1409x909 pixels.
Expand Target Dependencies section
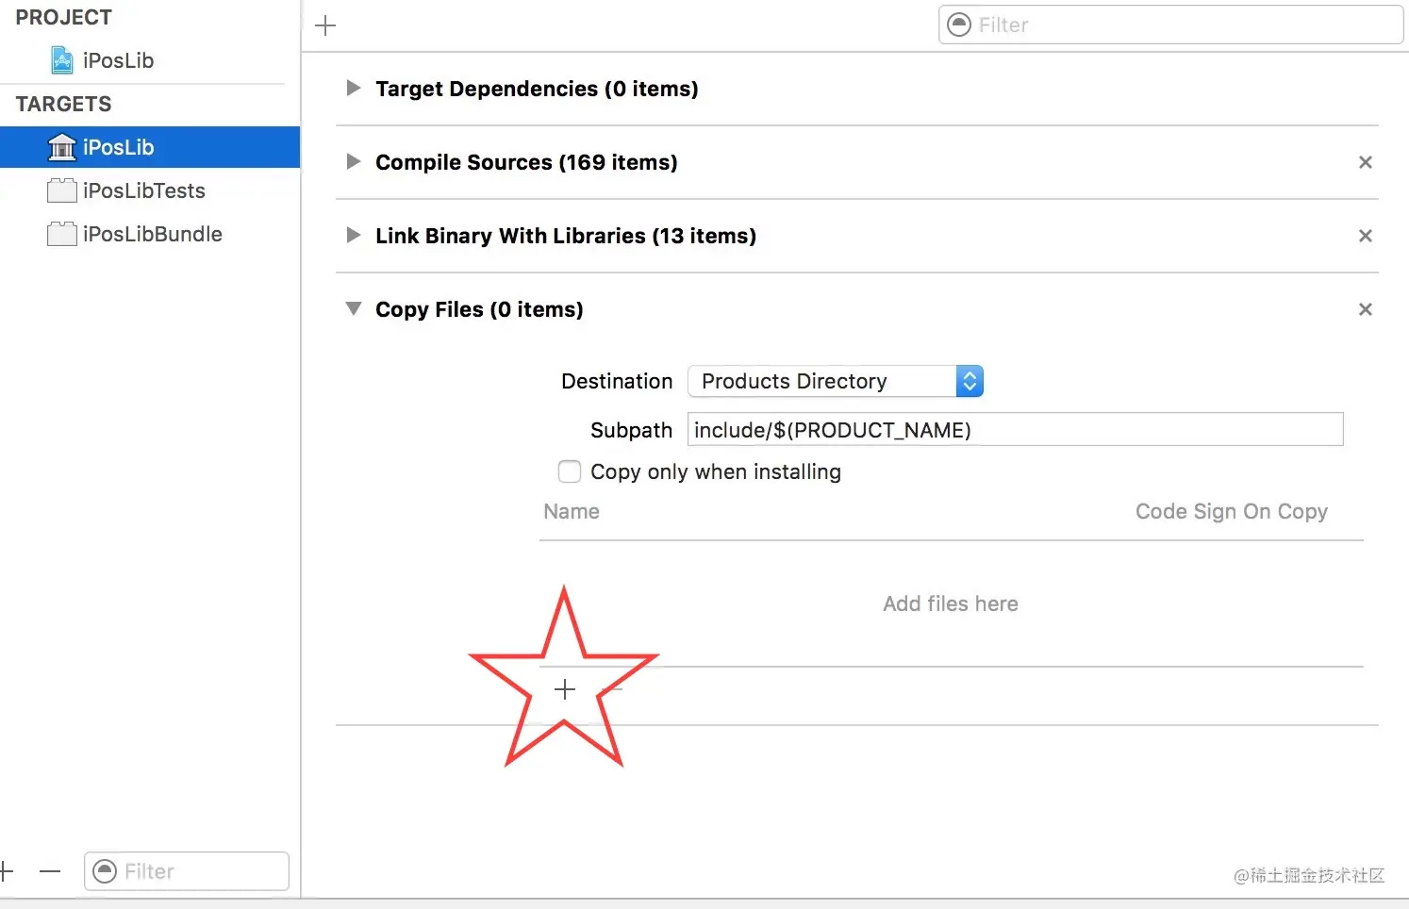354,88
